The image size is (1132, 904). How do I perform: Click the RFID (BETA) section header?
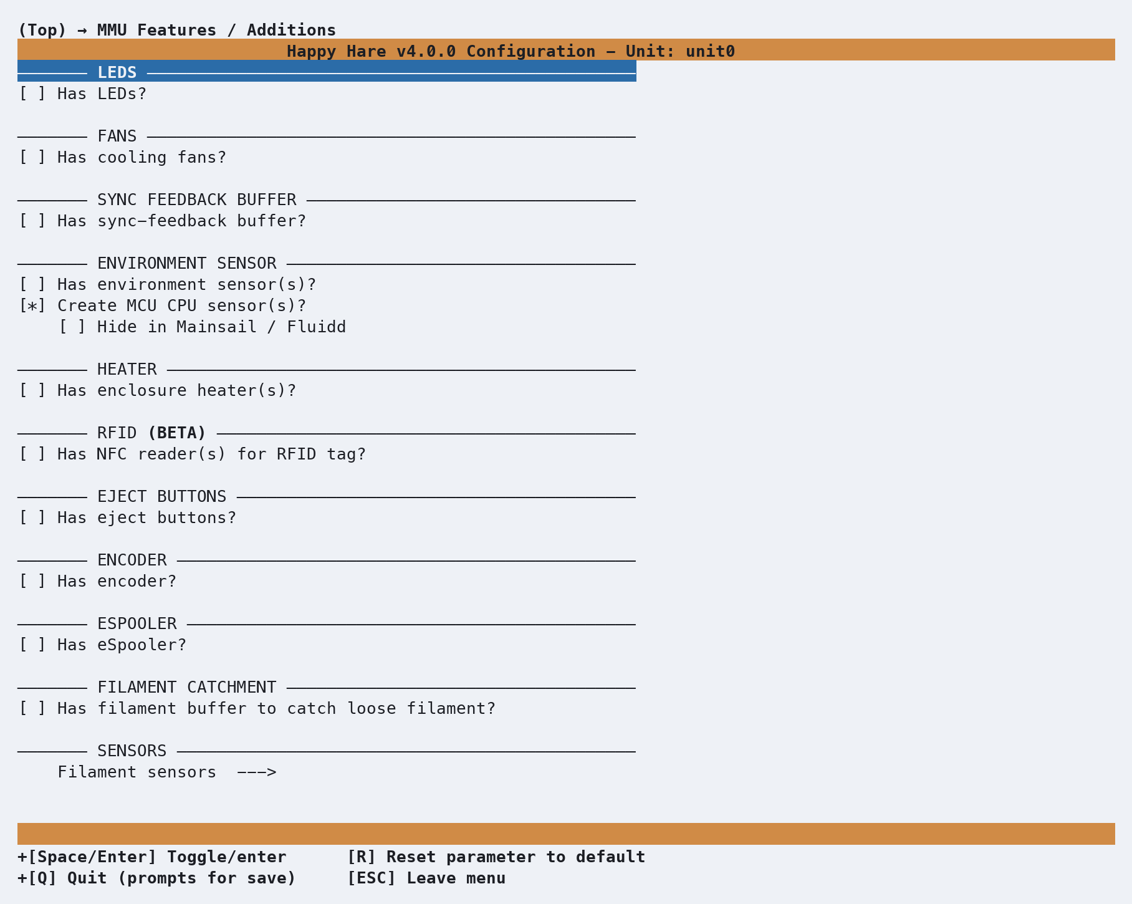click(327, 433)
